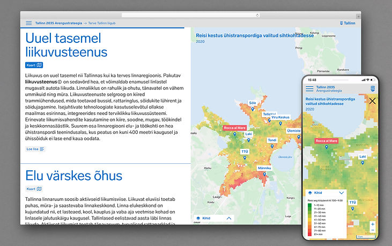Click the layers icon beside Kihid on the phone
The image size is (392, 246).
coord(310,193)
